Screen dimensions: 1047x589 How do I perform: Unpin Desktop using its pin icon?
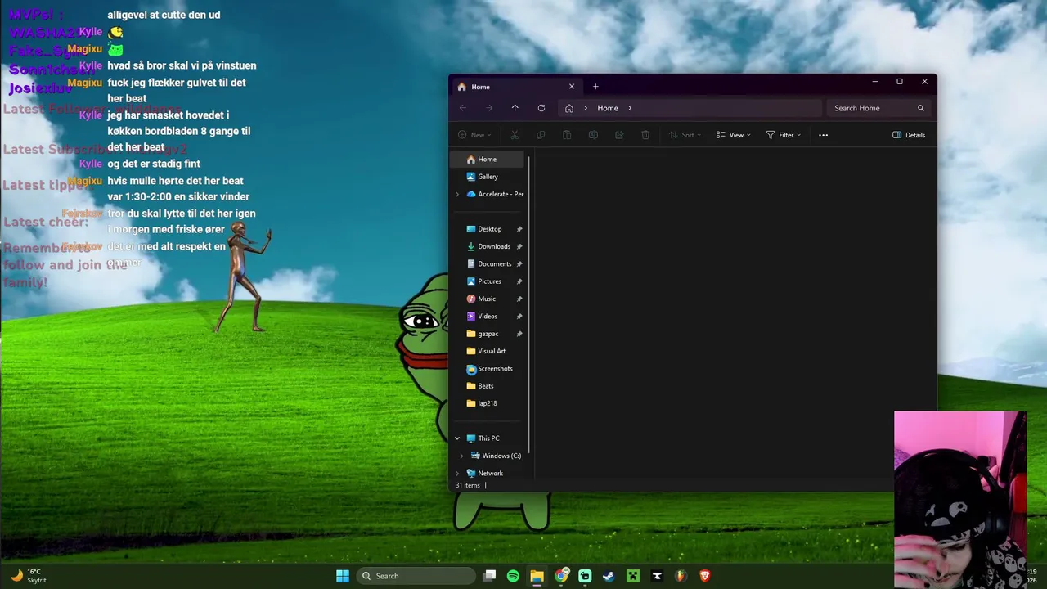[519, 229]
